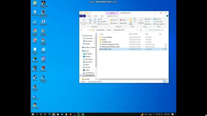This screenshot has width=207, height=116.
Task: Open the Windows Start menu
Action: click(33, 114)
